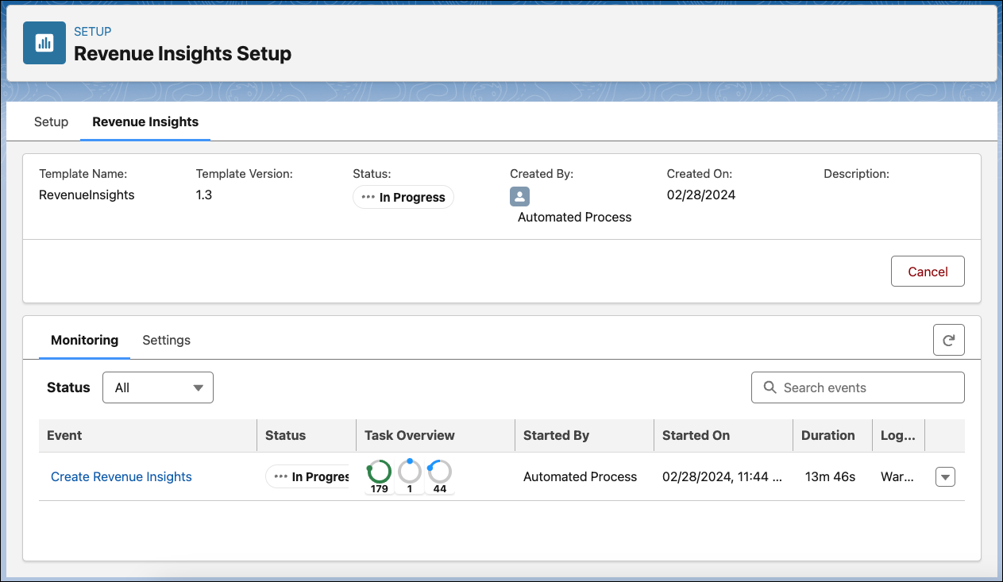Click the Revenue Insights Setup page title
Viewport: 1003px width, 582px height.
coord(183,54)
